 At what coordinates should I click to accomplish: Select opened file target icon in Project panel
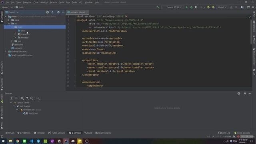(x=47, y=12)
